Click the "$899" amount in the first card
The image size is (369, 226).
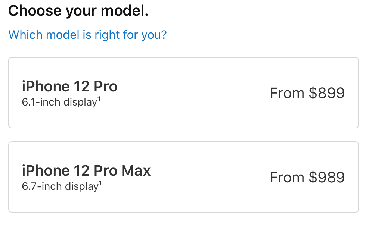click(326, 93)
